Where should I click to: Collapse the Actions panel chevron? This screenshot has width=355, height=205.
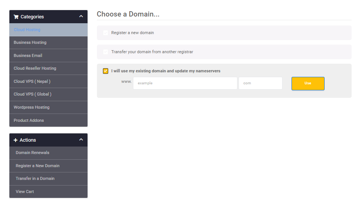tap(81, 140)
